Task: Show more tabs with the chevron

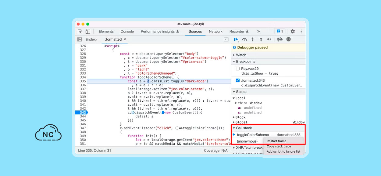Action: 258,32
